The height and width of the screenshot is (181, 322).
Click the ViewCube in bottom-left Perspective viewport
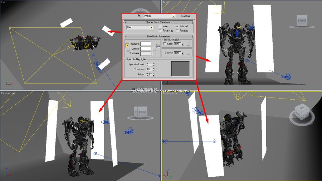(141, 112)
